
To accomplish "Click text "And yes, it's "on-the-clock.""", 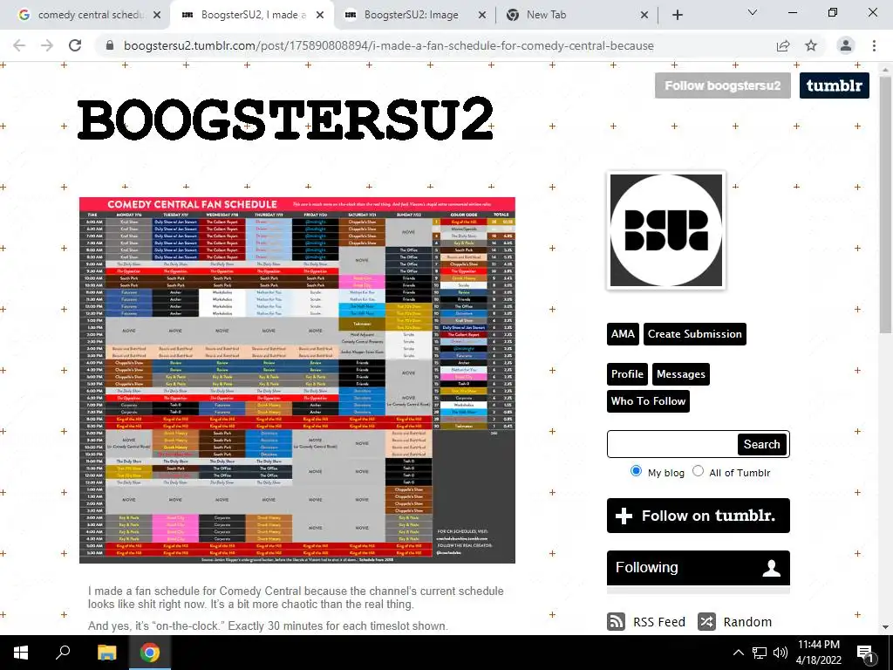I will click(156, 626).
